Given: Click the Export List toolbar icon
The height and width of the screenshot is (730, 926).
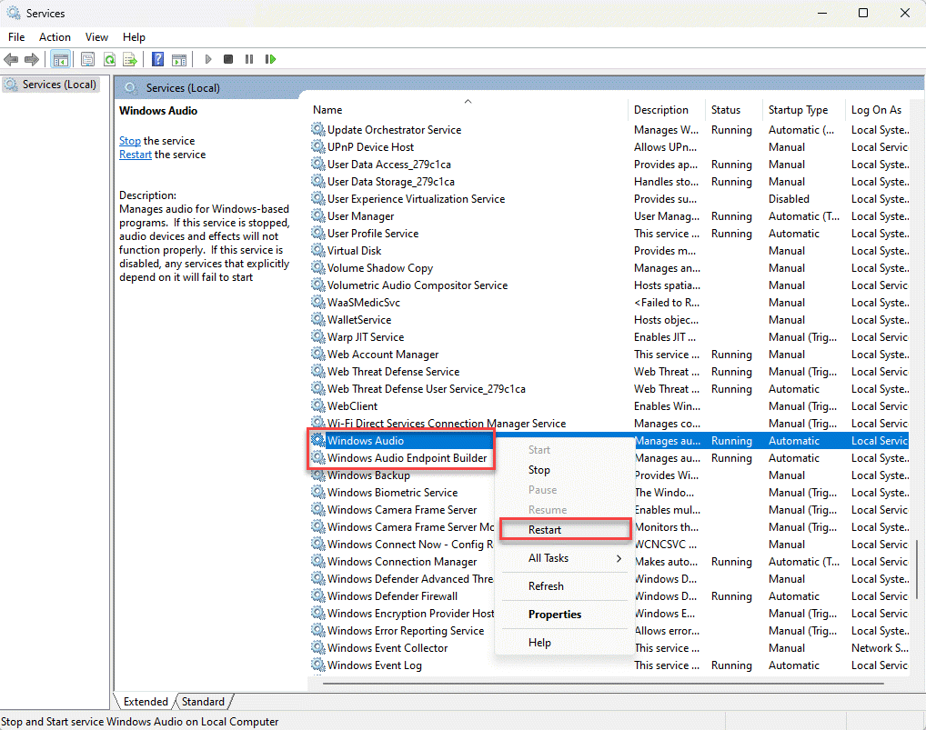Looking at the screenshot, I should (130, 59).
